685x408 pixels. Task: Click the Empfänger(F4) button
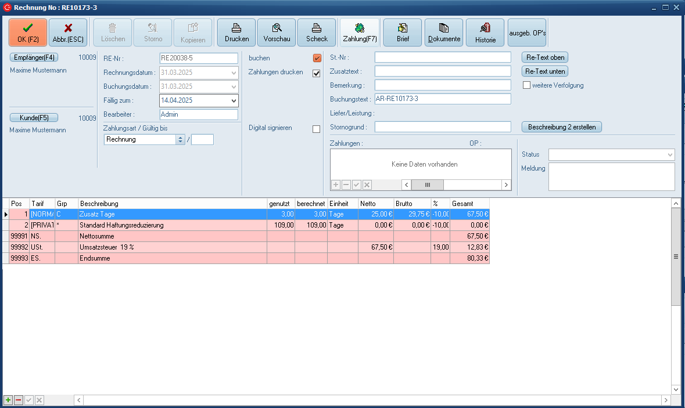[34, 57]
